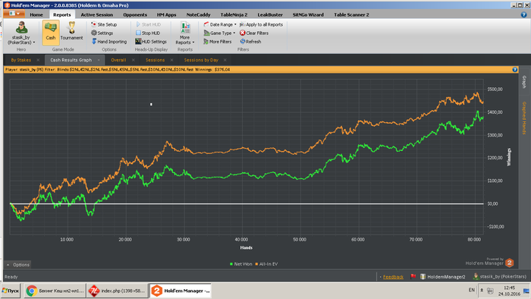The height and width of the screenshot is (299, 531).
Task: Open Site Setup options
Action: click(x=104, y=24)
